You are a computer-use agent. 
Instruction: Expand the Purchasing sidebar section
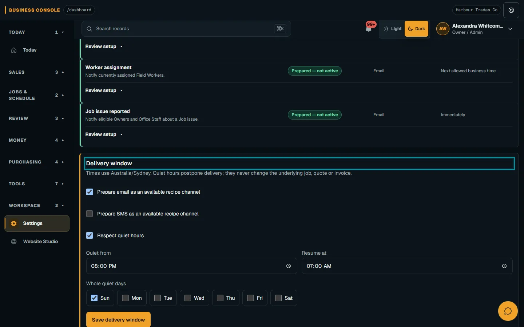click(x=37, y=162)
